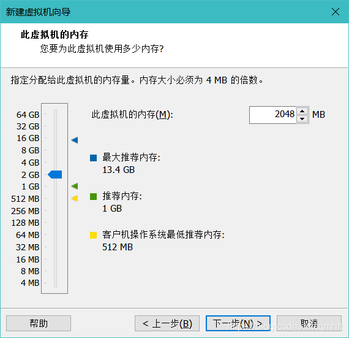Image resolution: width=349 pixels, height=338 pixels.
Task: Increase memory with the up spinner arrow
Action: 302,111
